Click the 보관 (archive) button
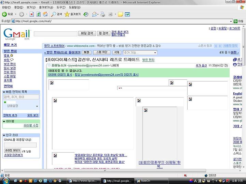The height and width of the screenshot is (184, 246). [86, 52]
